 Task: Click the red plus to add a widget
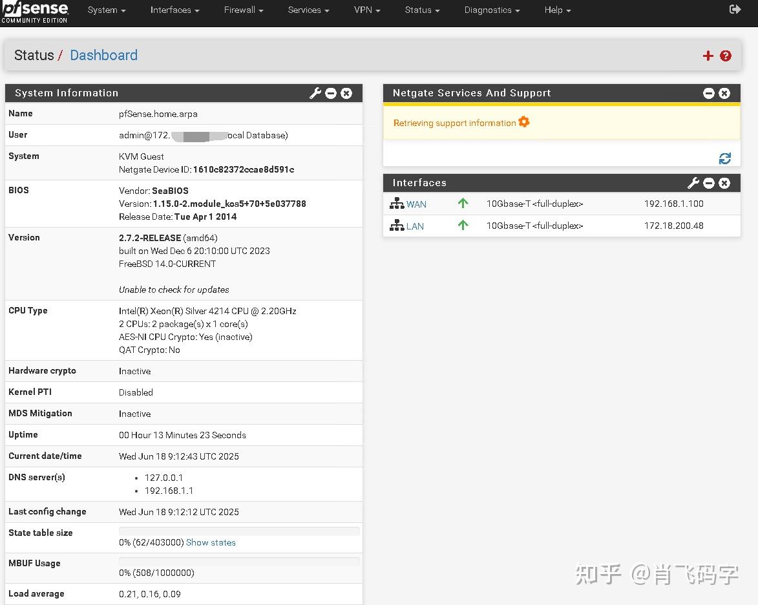(x=708, y=56)
